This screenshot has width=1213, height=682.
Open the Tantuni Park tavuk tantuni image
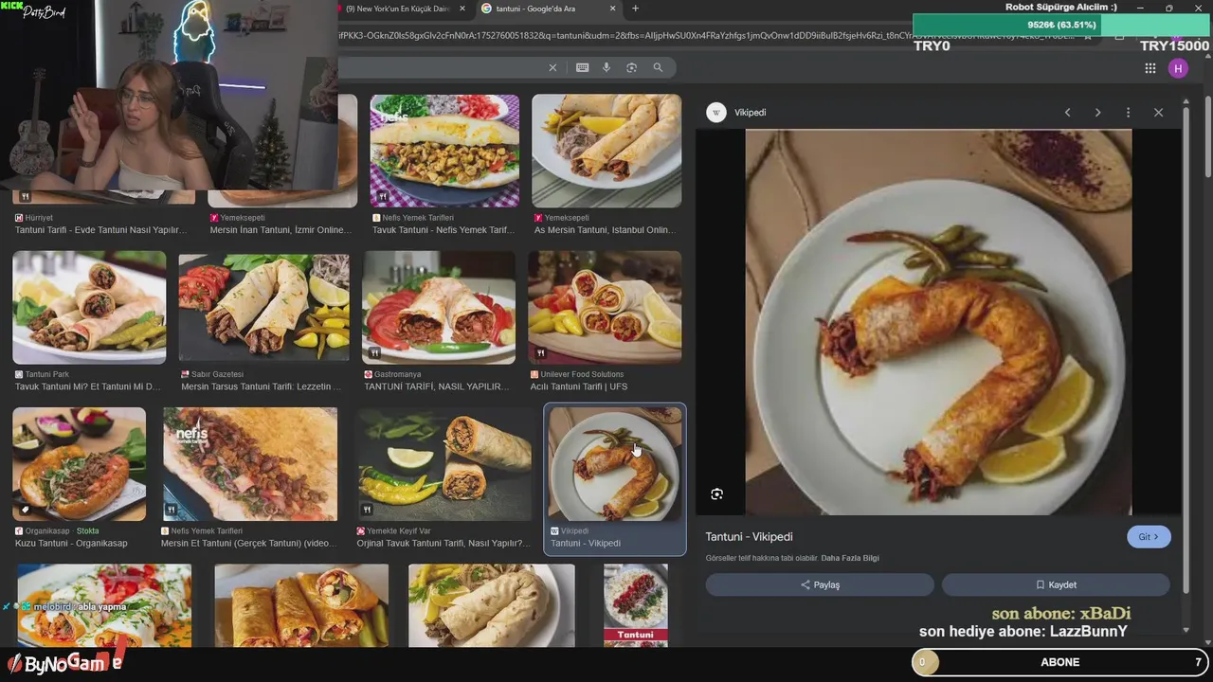click(x=89, y=307)
